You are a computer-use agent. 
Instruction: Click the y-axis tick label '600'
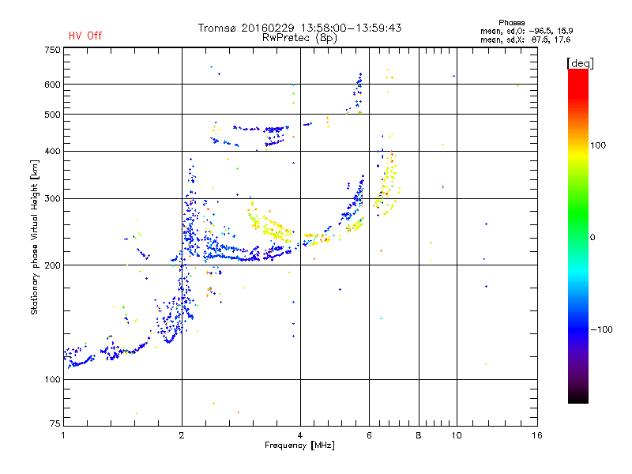click(x=53, y=85)
